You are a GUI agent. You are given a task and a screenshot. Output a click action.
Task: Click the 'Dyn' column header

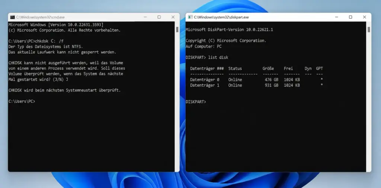coord(308,69)
